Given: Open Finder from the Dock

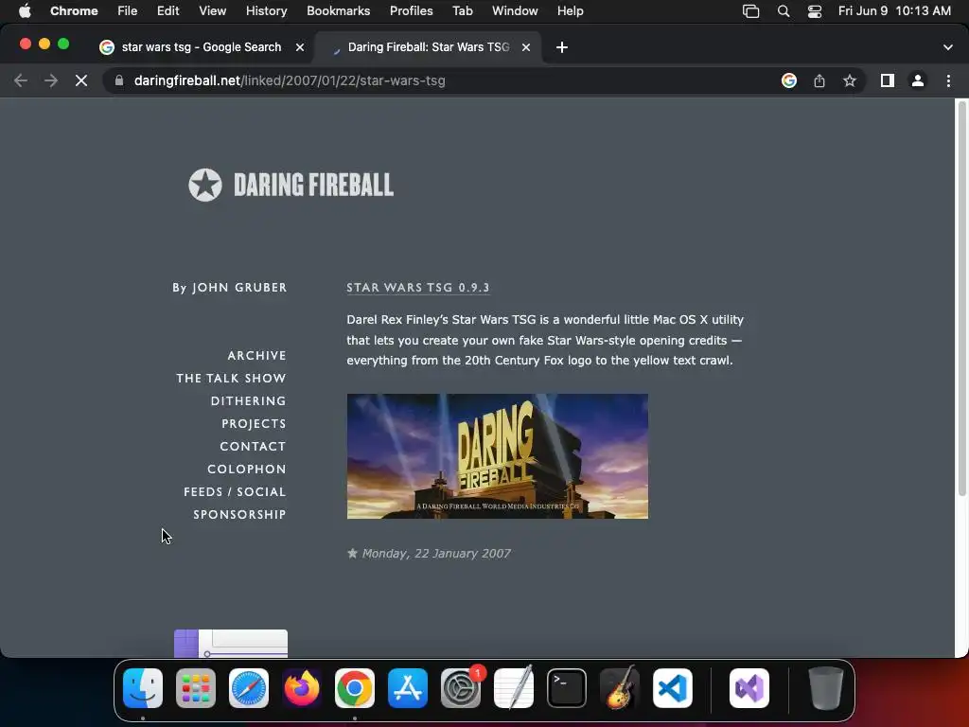Looking at the screenshot, I should [143, 688].
